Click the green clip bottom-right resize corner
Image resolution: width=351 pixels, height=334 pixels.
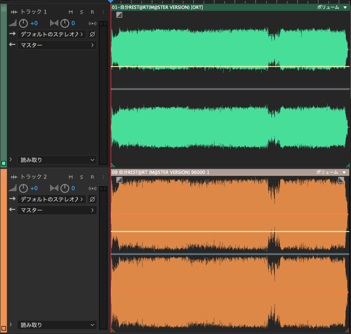(348, 165)
